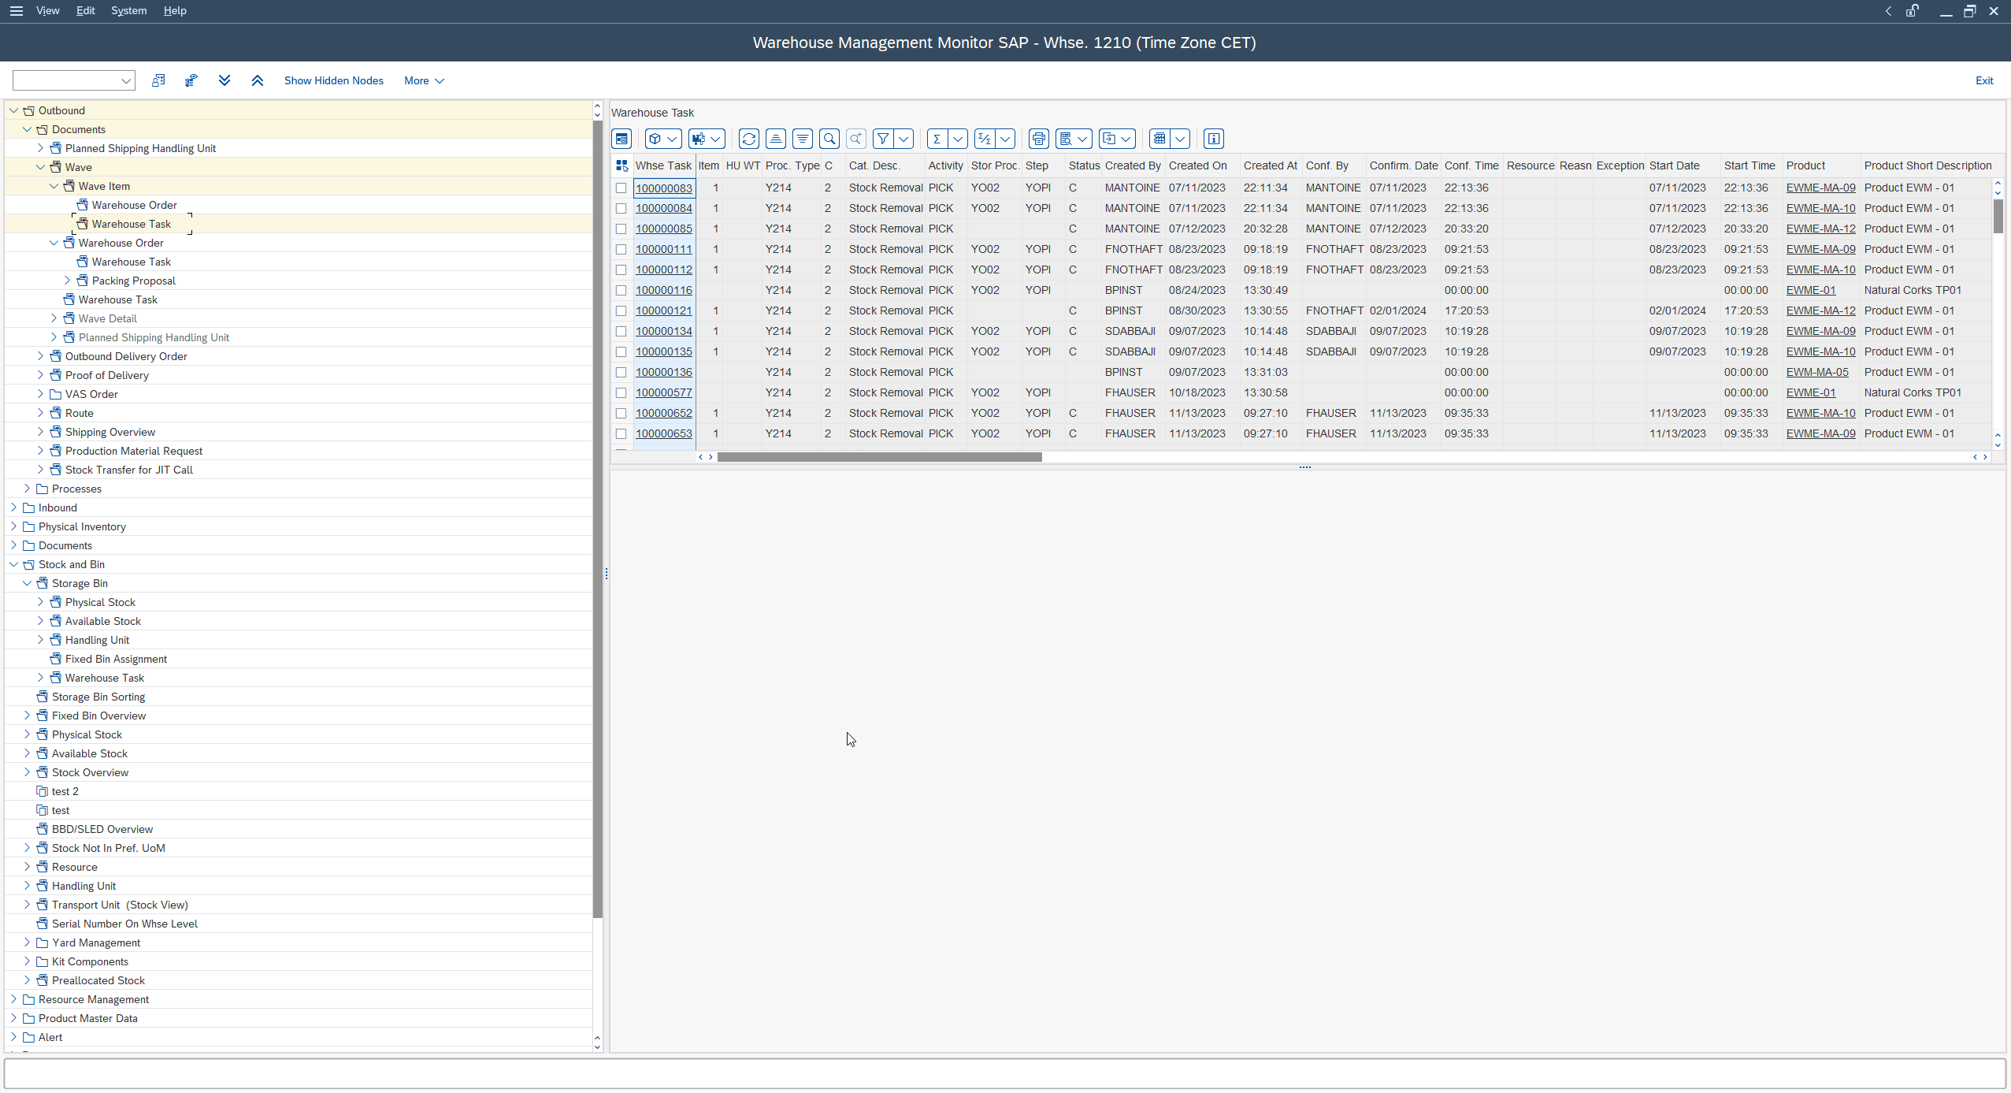Image resolution: width=2011 pixels, height=1093 pixels.
Task: Click the command input field
Action: point(73,80)
